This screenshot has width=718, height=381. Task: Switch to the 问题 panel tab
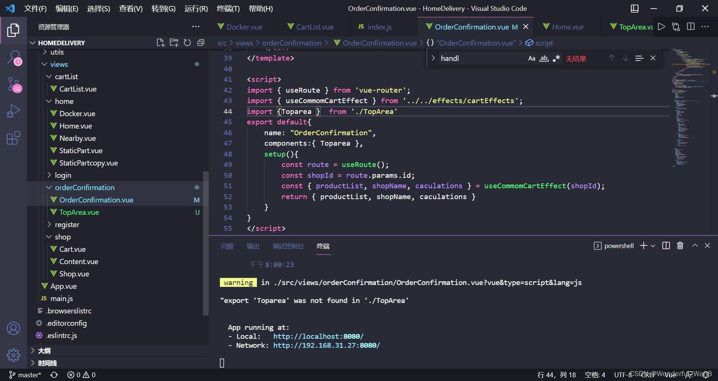pos(227,246)
